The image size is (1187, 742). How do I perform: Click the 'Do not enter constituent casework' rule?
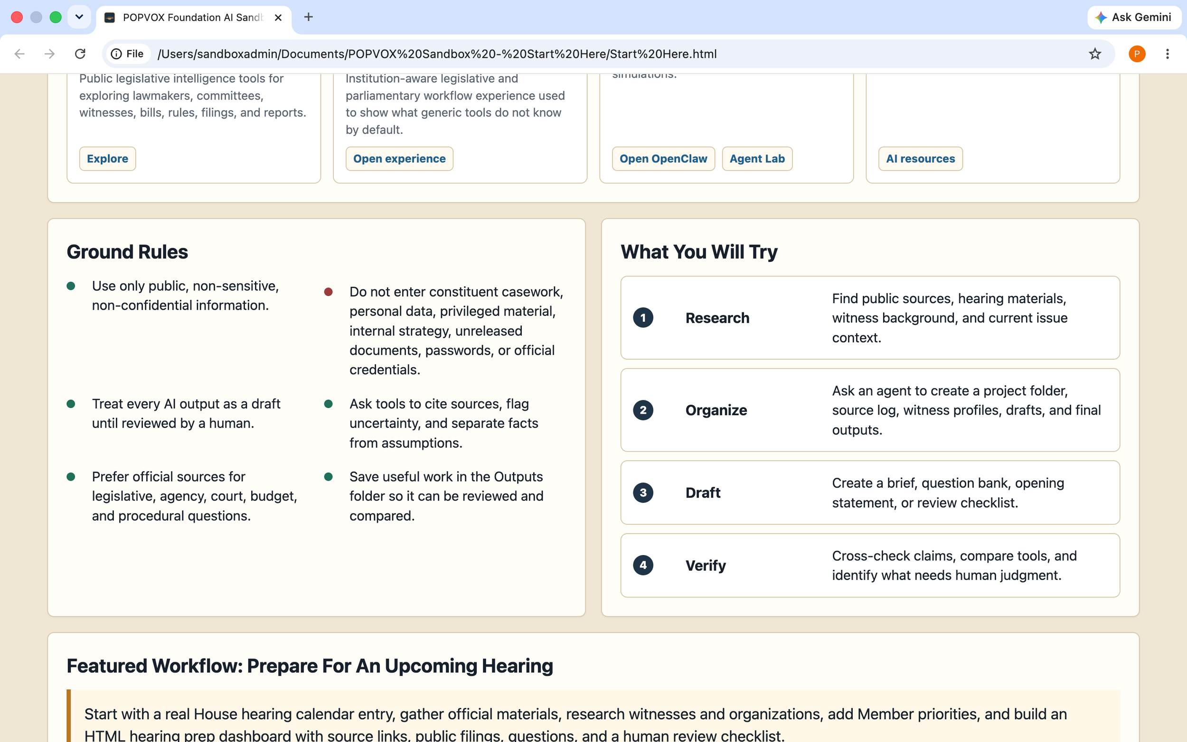[456, 330]
